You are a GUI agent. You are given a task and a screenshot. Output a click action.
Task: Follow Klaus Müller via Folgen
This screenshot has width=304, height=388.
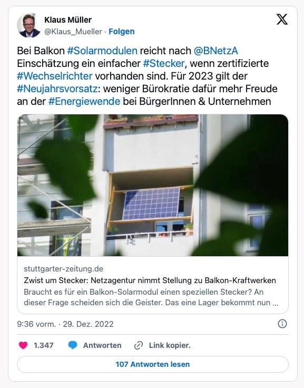(122, 32)
